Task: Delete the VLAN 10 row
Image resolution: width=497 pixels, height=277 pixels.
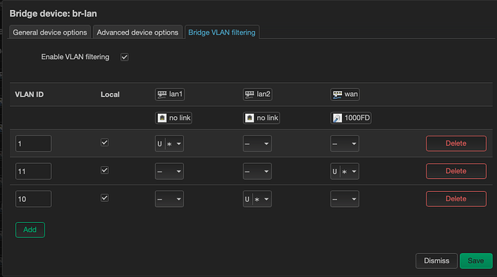Action: (456, 198)
